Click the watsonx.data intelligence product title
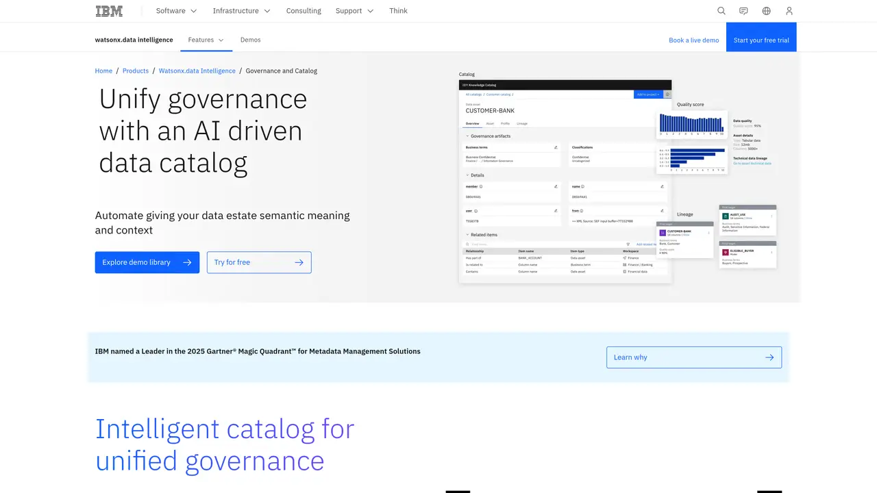Viewport: 877px width, 493px height. tap(134, 40)
